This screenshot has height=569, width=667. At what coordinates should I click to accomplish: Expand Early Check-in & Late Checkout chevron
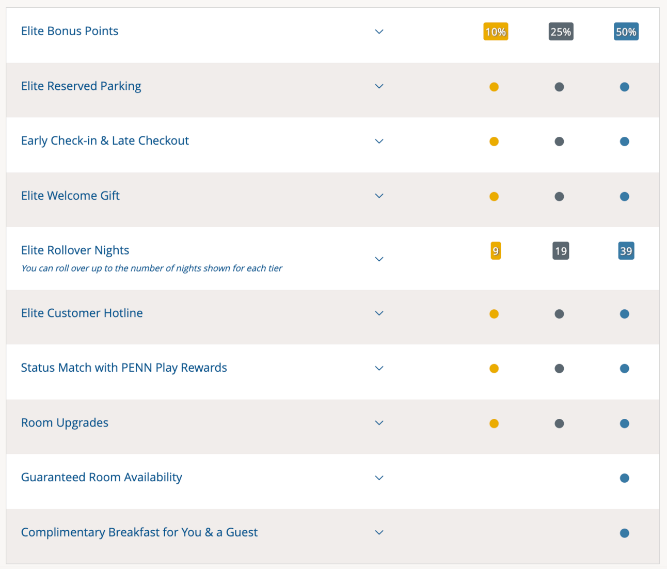pos(379,141)
